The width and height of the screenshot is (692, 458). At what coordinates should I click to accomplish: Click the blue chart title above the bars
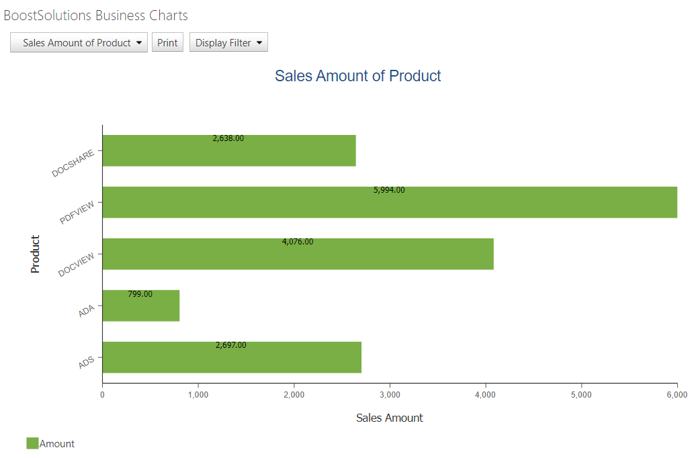click(357, 76)
